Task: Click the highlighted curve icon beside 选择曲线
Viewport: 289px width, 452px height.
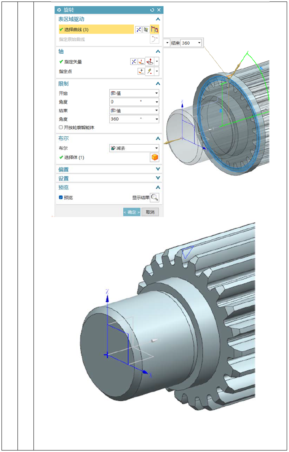Action: point(155,29)
